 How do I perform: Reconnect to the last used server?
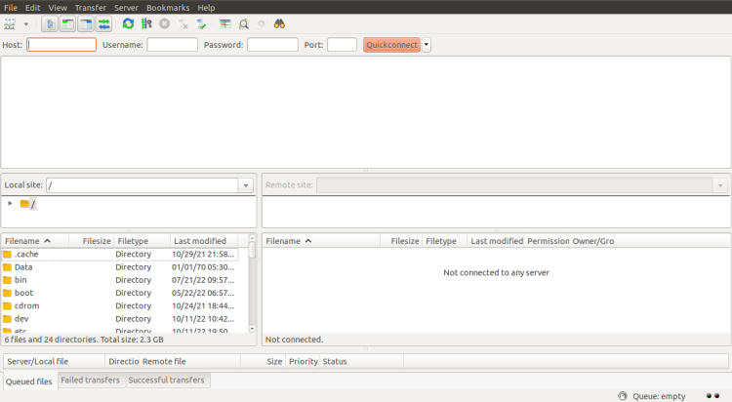click(x=201, y=23)
